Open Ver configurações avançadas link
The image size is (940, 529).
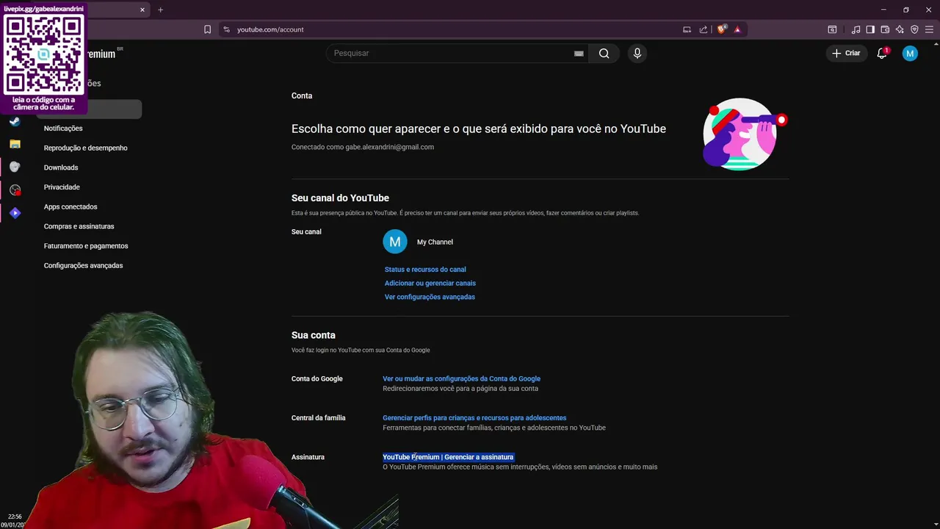pyautogui.click(x=430, y=297)
